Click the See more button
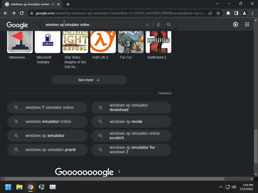 tap(89, 80)
